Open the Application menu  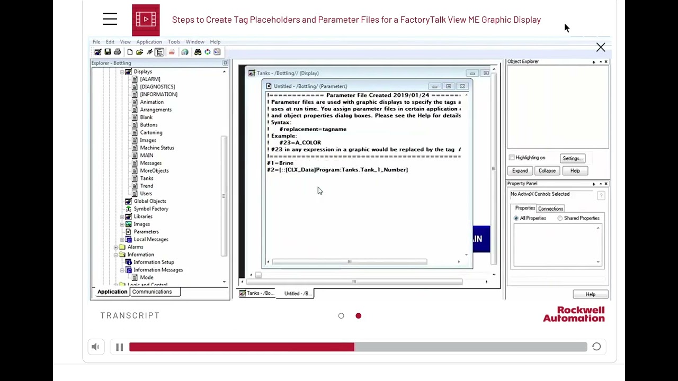coord(149,42)
